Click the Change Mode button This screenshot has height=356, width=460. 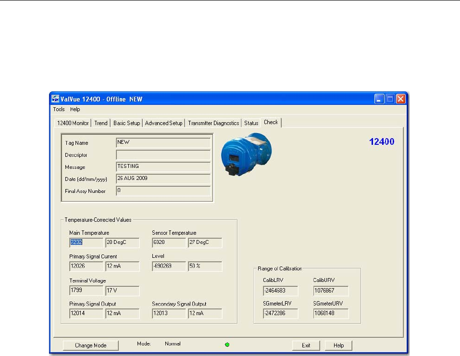(x=91, y=345)
